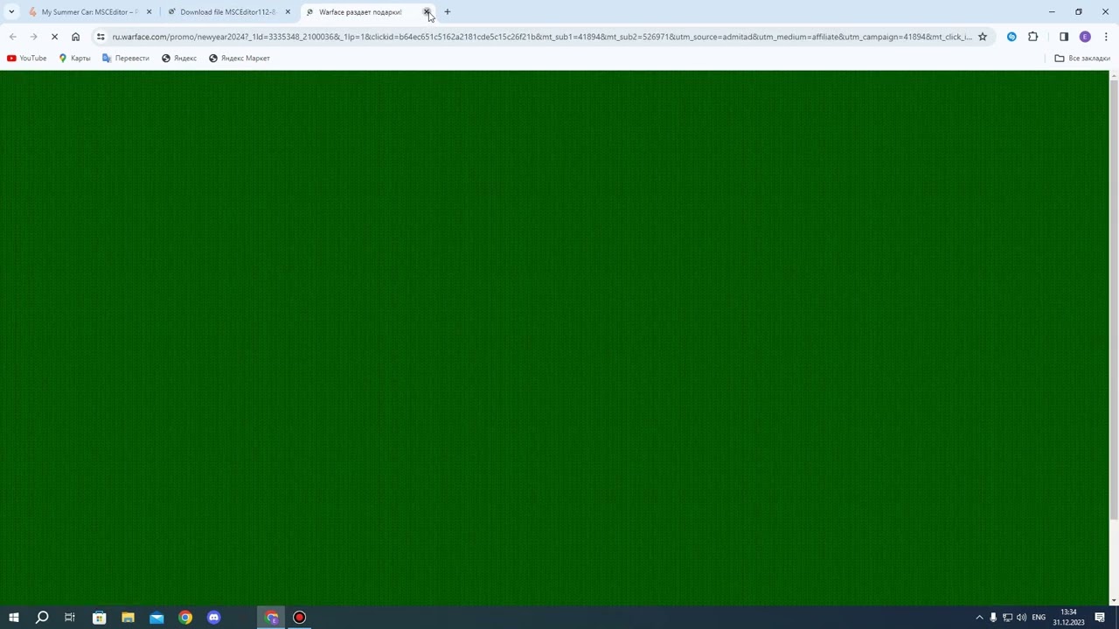This screenshot has height=629, width=1119.
Task: Focus the address bar URL field
Action: [x=542, y=37]
